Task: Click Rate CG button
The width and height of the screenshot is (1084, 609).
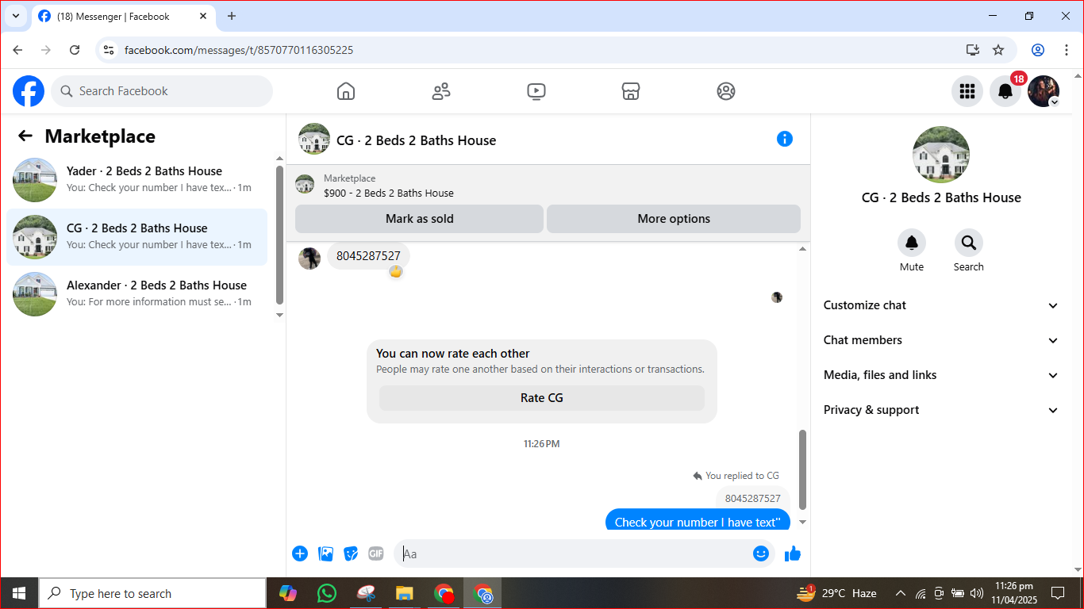Action: point(542,398)
